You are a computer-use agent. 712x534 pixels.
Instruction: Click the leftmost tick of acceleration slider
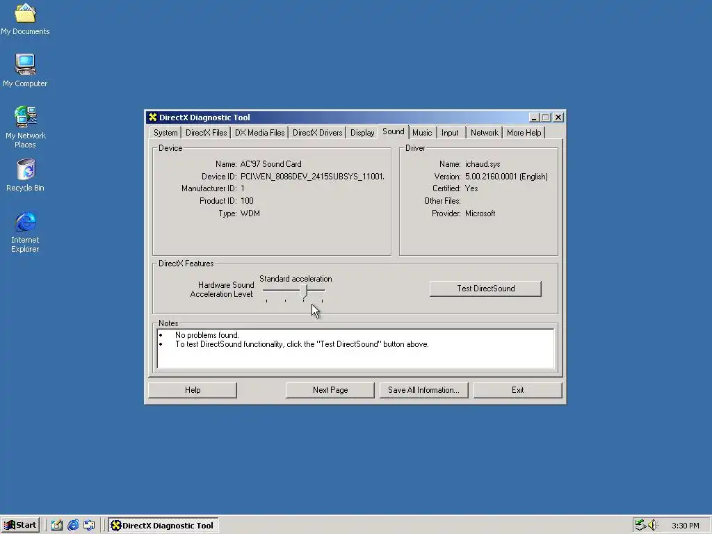pos(266,301)
